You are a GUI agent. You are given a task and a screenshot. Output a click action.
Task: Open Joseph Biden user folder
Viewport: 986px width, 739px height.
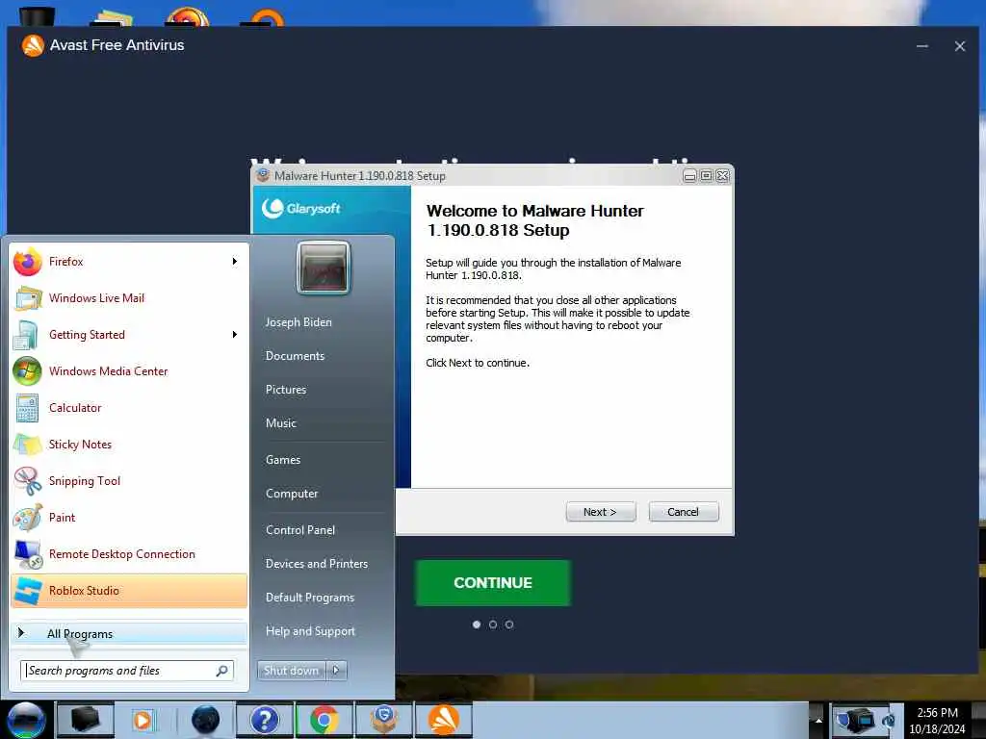[x=298, y=322]
